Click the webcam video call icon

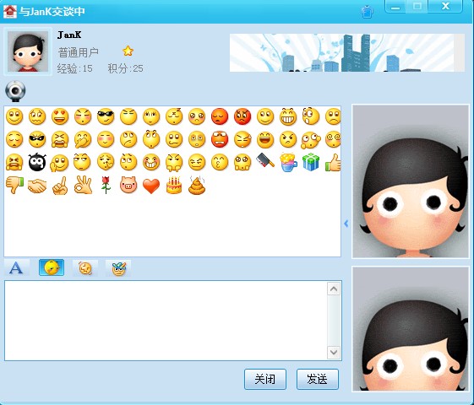pyautogui.click(x=15, y=91)
